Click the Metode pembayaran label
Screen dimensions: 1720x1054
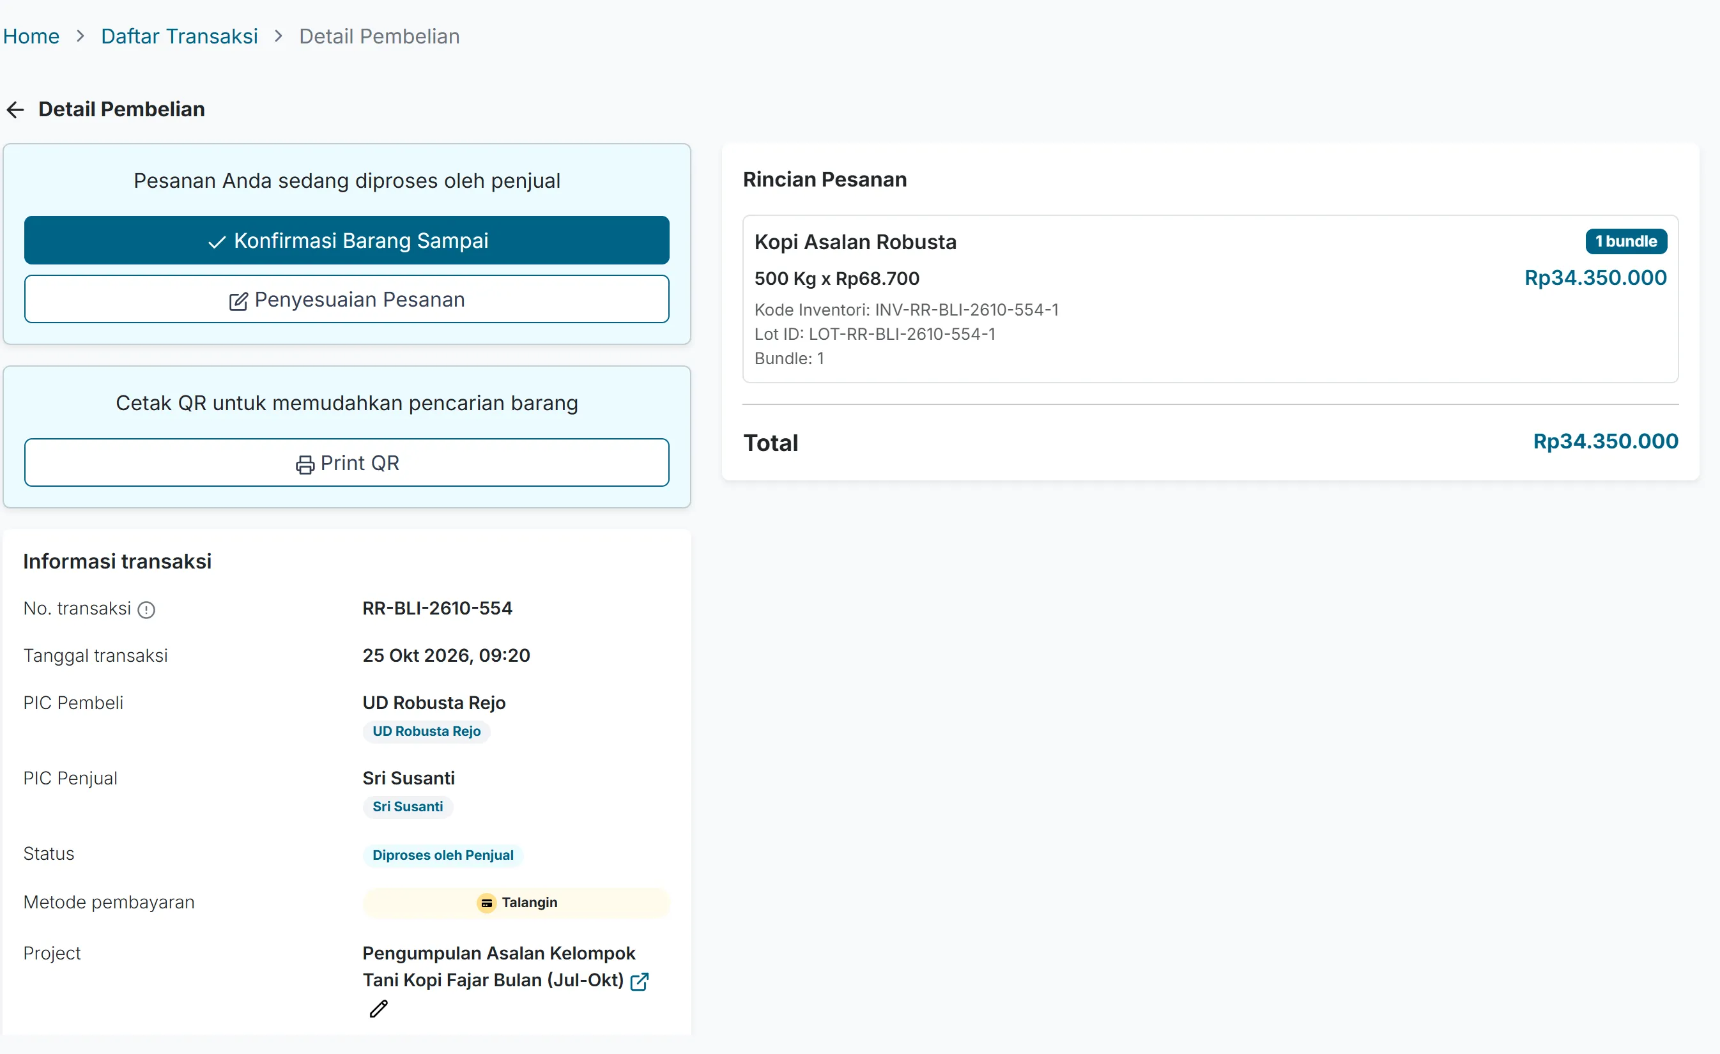[109, 903]
